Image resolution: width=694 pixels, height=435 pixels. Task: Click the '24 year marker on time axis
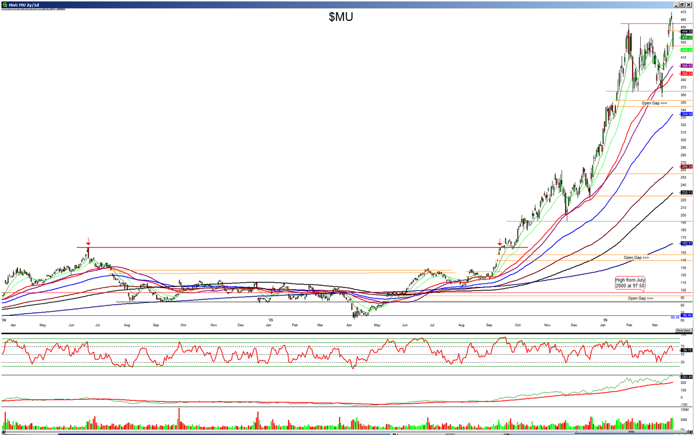(4, 319)
